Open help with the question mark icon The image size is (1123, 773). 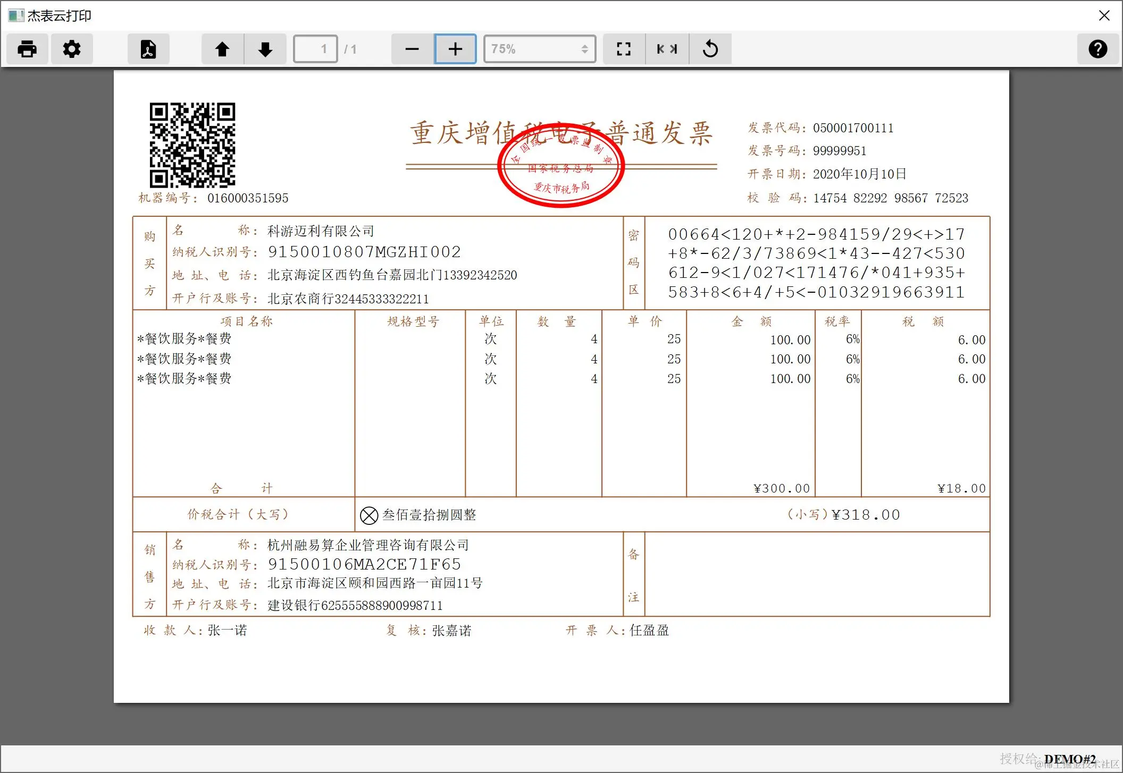1097,49
